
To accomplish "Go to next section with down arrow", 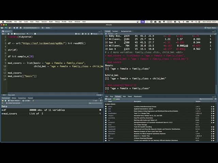I will (x=89, y=34).
